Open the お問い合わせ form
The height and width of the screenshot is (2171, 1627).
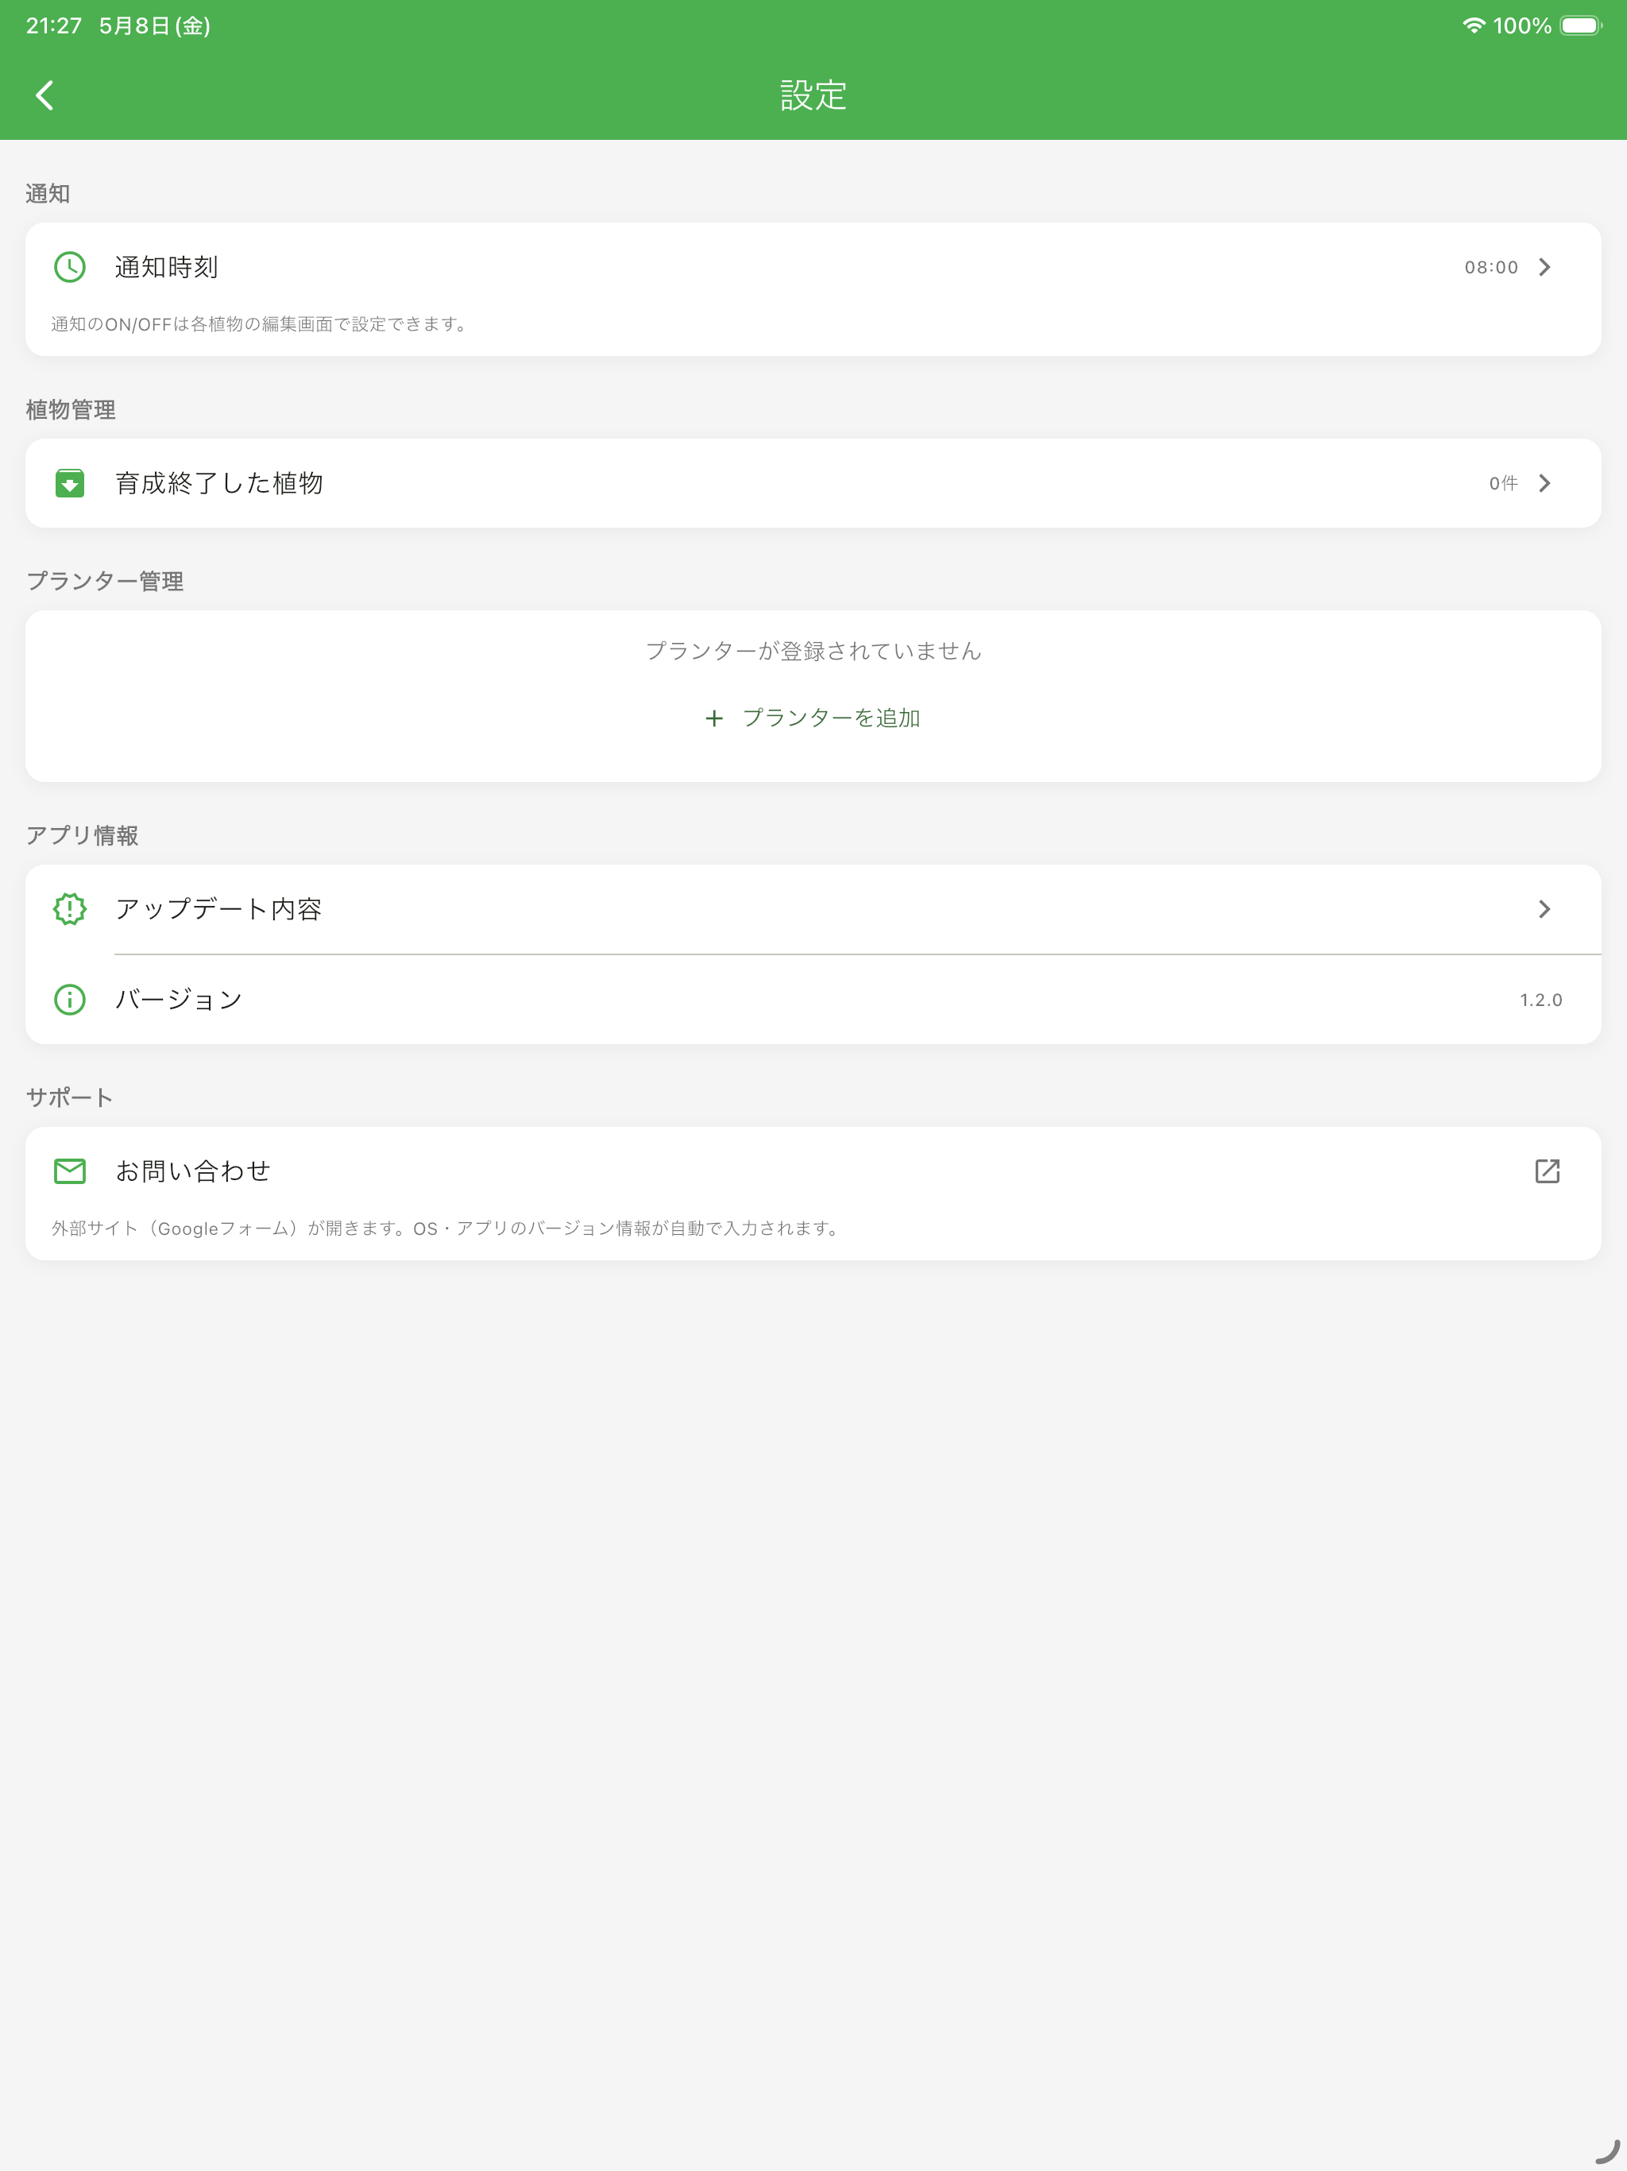[x=813, y=1171]
